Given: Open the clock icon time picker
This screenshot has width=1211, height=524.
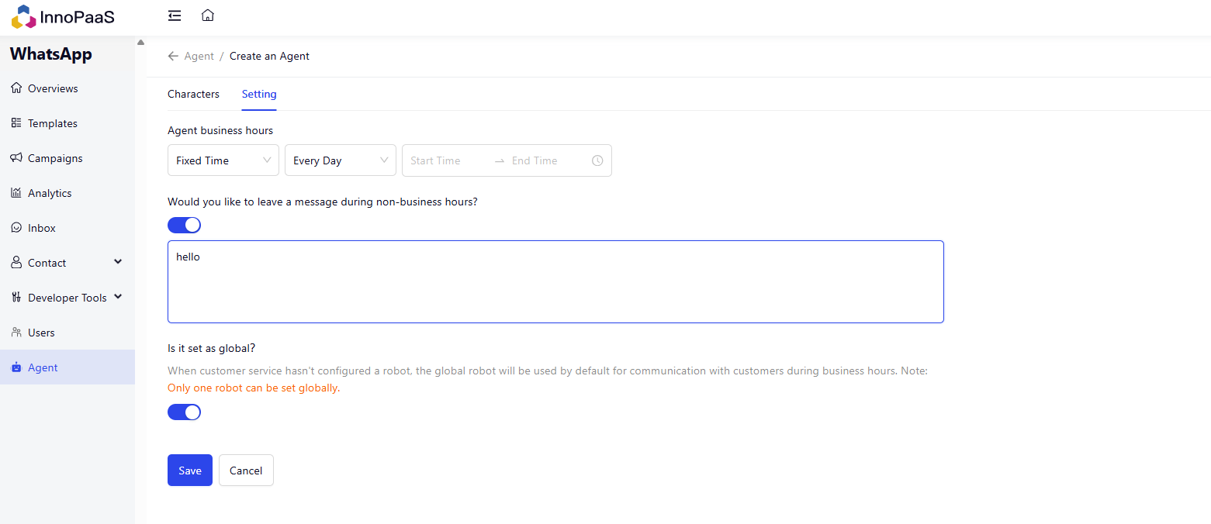Looking at the screenshot, I should pyautogui.click(x=597, y=161).
